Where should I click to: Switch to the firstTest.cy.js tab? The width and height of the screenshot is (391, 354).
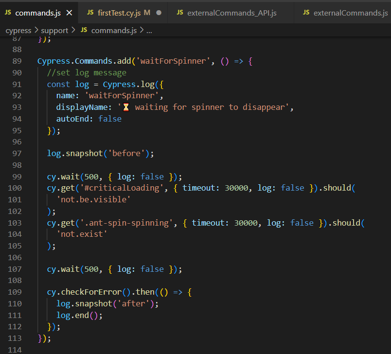(x=120, y=13)
